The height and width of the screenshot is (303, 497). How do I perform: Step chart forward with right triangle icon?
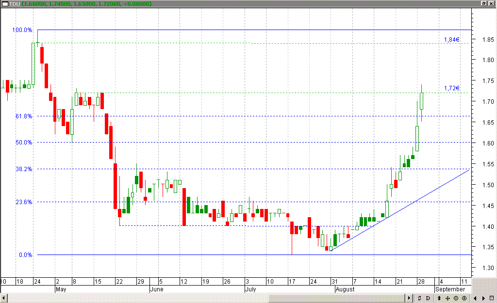click(x=483, y=298)
